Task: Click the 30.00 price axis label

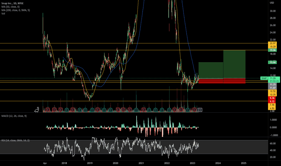Action: [x=273, y=11]
